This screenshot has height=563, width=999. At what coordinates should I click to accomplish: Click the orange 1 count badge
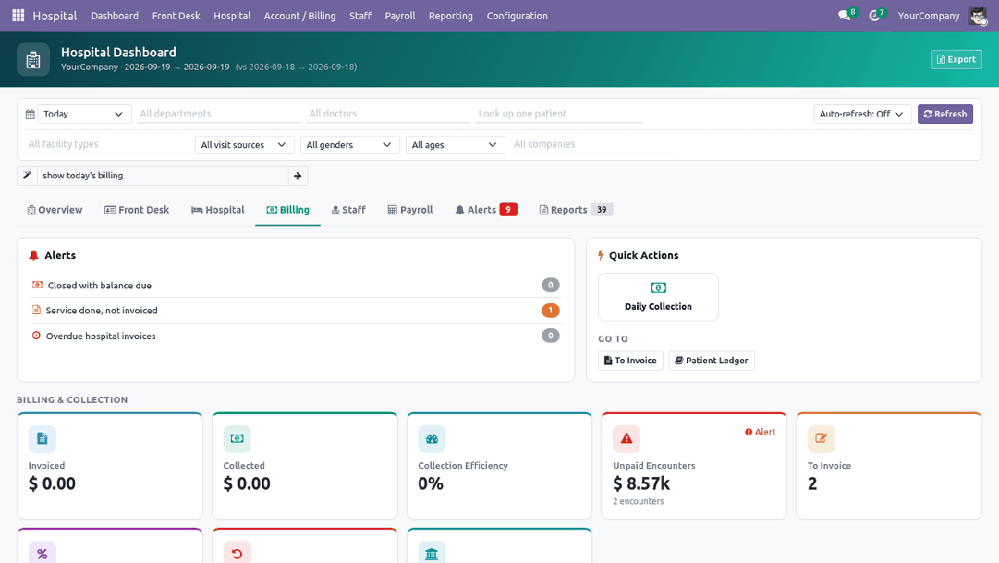(550, 311)
